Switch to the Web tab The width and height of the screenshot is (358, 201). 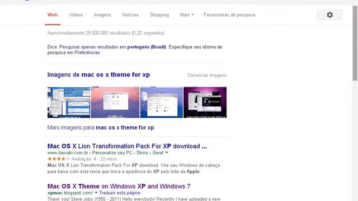pyautogui.click(x=52, y=15)
